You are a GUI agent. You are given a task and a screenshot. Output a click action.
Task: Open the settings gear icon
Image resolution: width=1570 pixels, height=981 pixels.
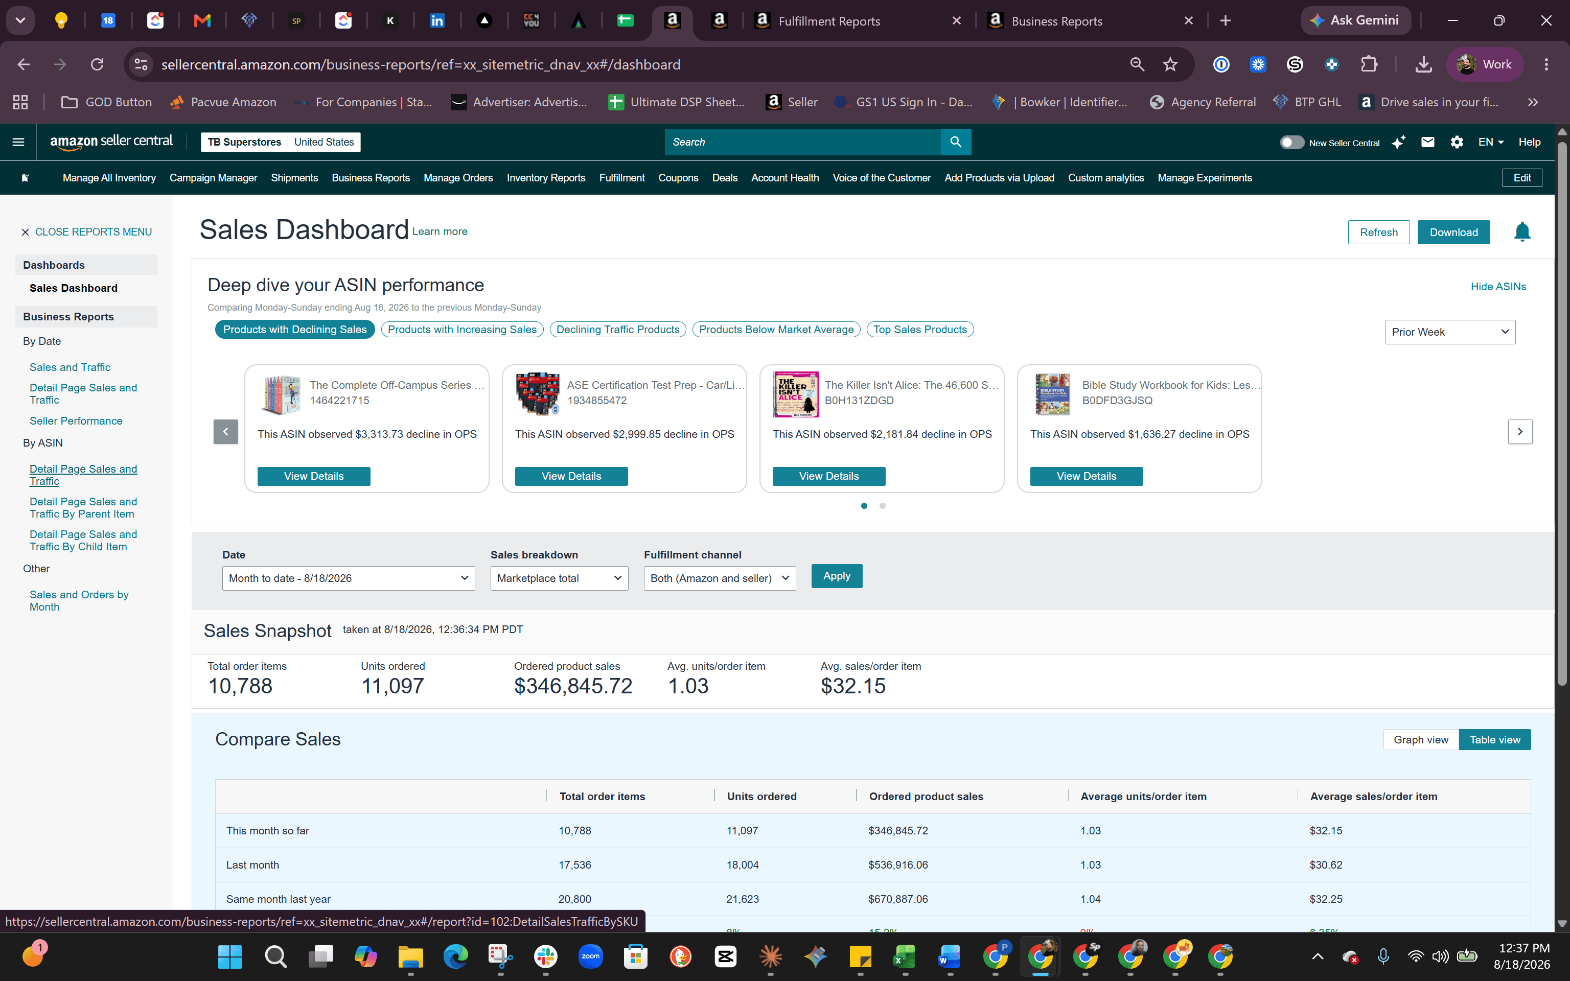pos(1457,142)
